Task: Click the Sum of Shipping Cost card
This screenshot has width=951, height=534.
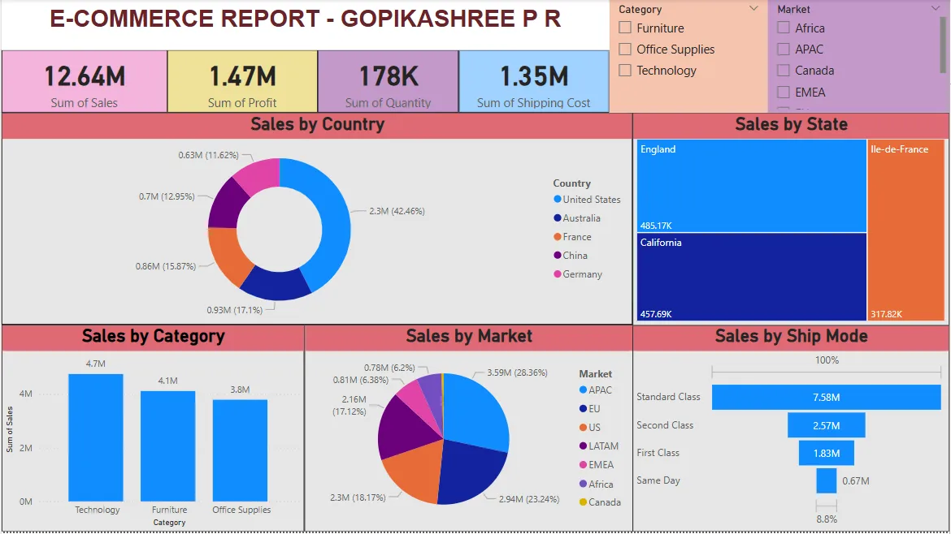Action: [x=534, y=82]
